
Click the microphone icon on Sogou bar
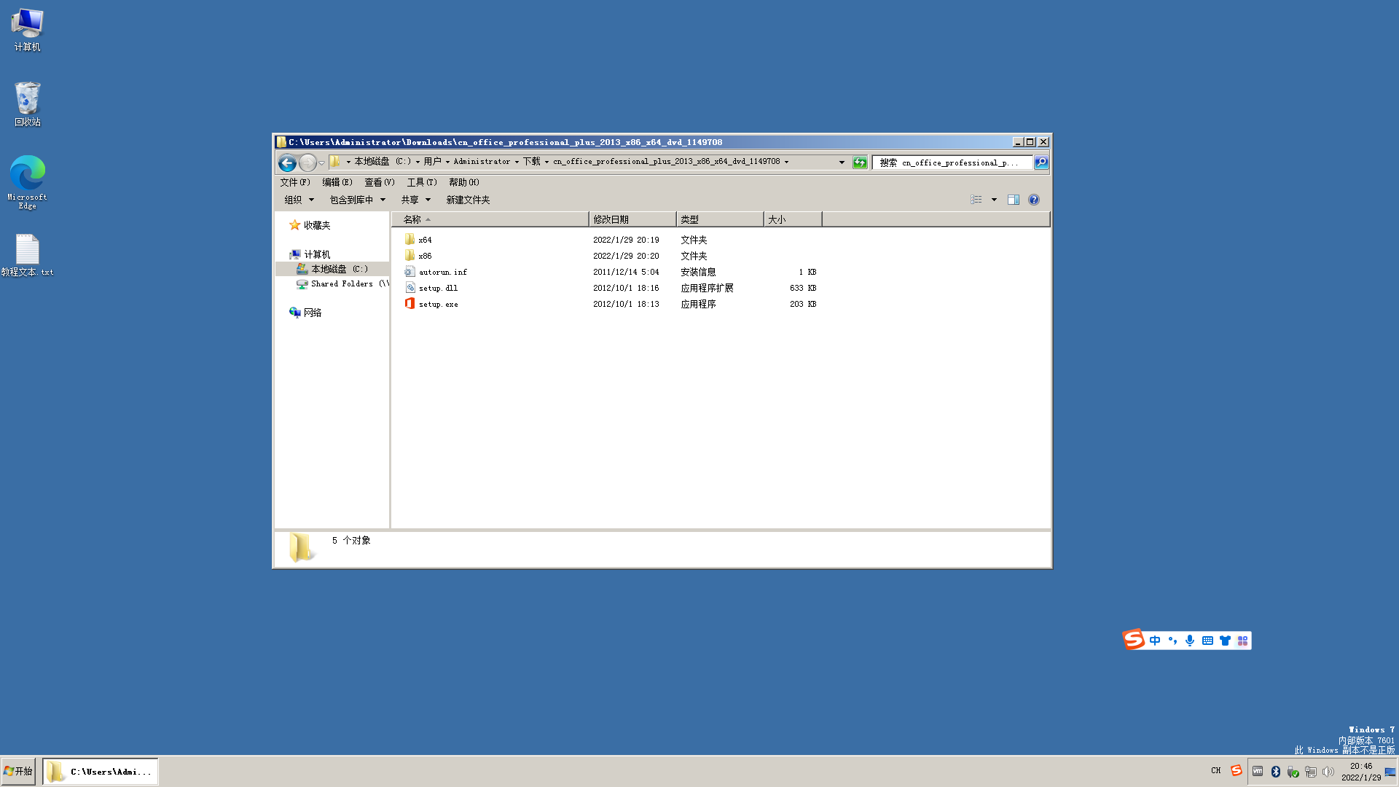(1190, 641)
